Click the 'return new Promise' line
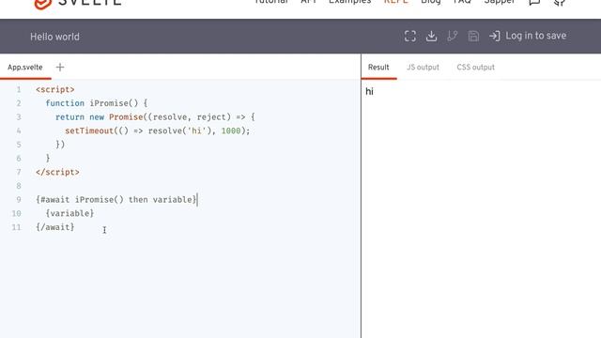This screenshot has height=338, width=601. pos(155,117)
